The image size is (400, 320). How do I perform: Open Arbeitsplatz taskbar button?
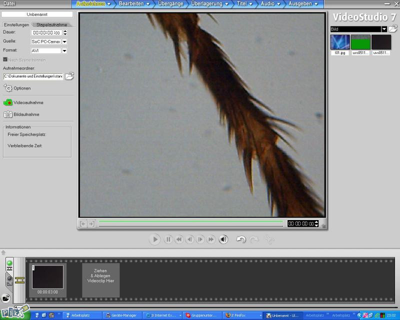[81, 315]
